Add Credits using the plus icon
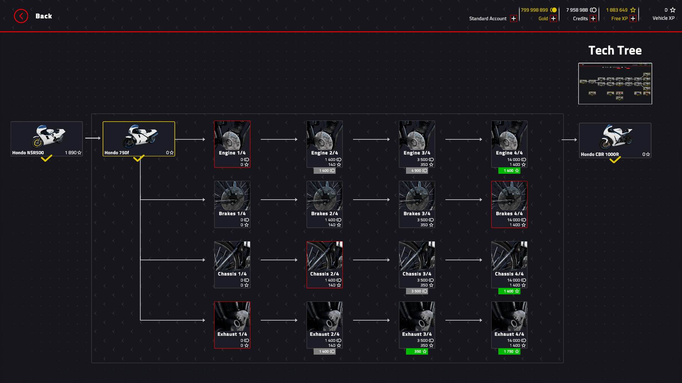682x383 pixels. (593, 18)
